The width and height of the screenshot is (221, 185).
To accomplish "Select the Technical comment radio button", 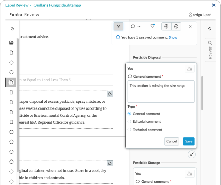I will (129, 130).
